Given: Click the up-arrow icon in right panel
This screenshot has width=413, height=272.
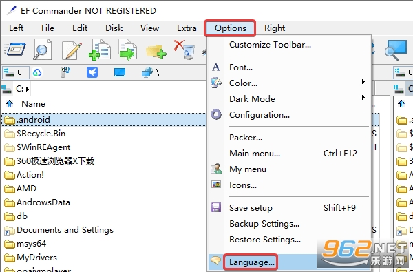Looking at the screenshot, I should click(x=401, y=103).
